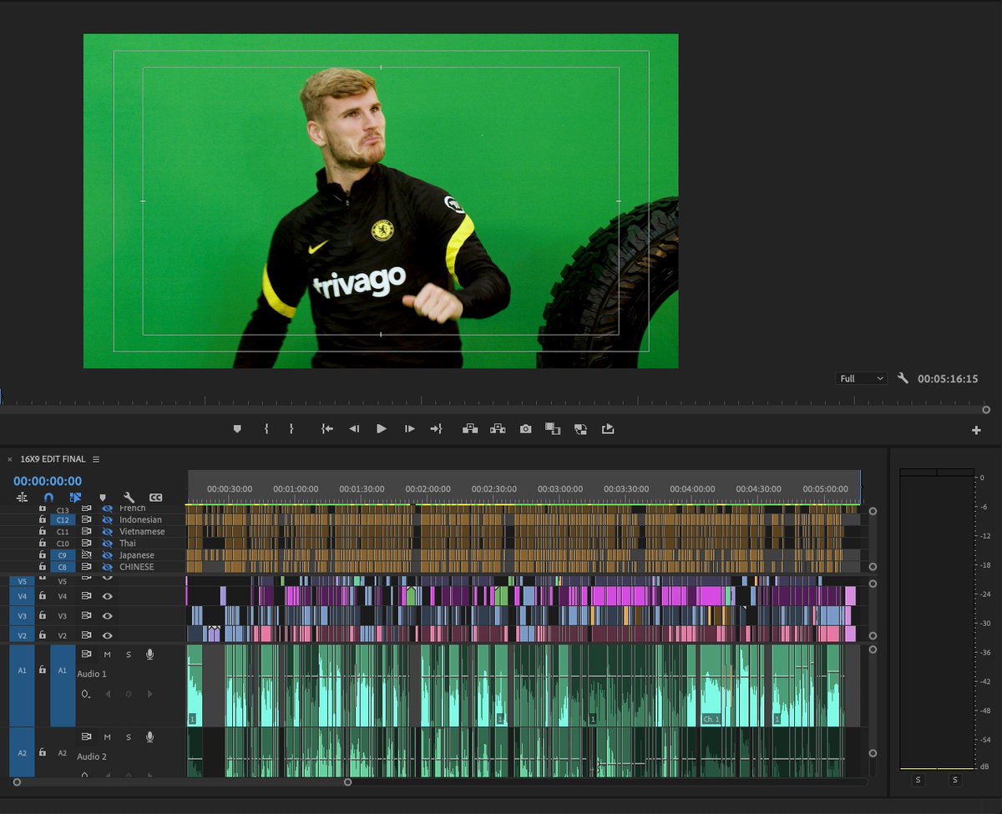Mute the Audio 2 track
The width and height of the screenshot is (1002, 814).
(107, 736)
